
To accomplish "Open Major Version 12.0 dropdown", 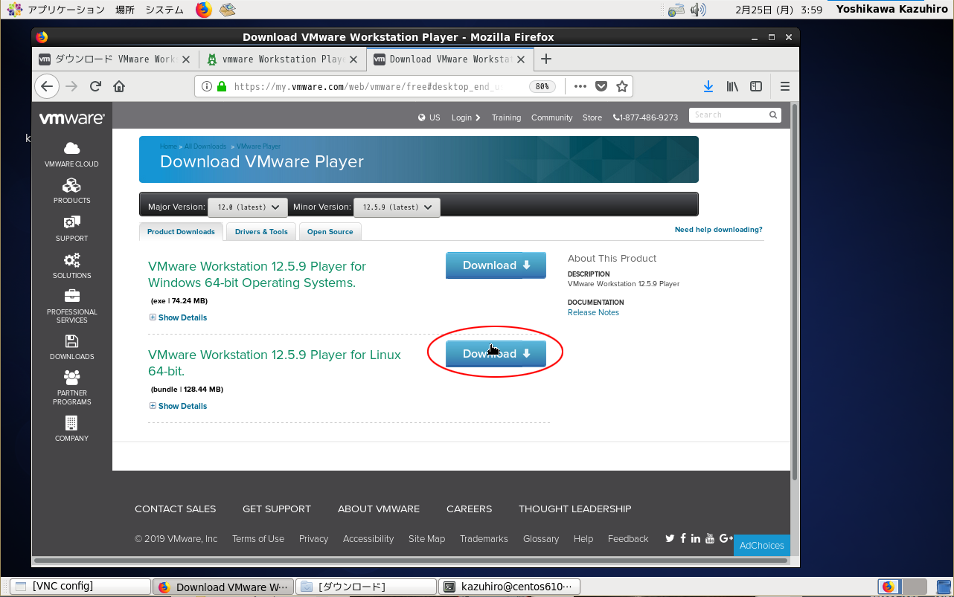I will (247, 207).
